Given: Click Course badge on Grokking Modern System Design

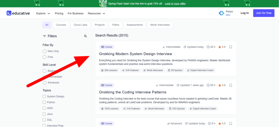Looking at the screenshot, I should pos(107,47).
